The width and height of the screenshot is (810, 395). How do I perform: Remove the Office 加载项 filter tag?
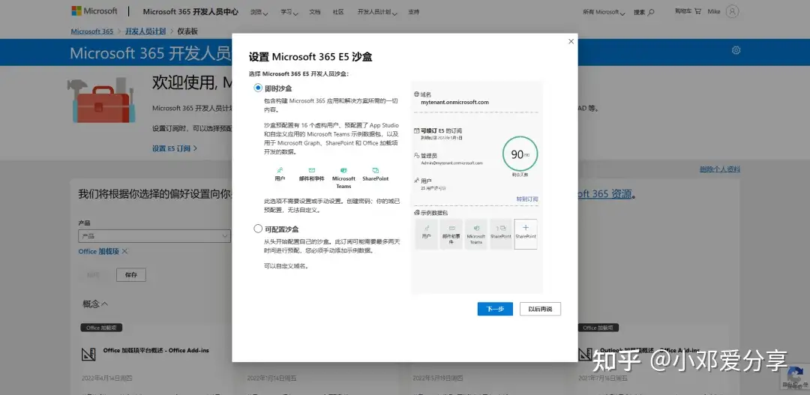tap(124, 251)
